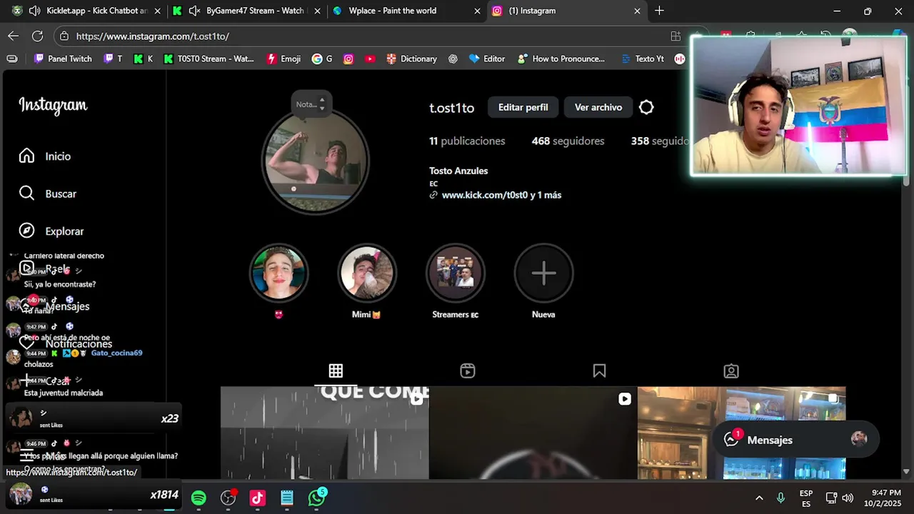
Task: Open the ChatGPT icon bookmark
Action: (x=453, y=59)
